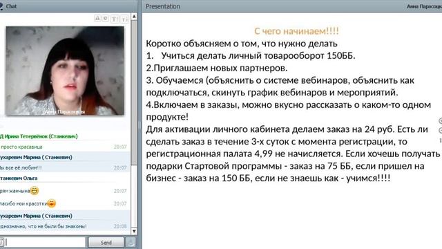Send the chat message

(106, 242)
